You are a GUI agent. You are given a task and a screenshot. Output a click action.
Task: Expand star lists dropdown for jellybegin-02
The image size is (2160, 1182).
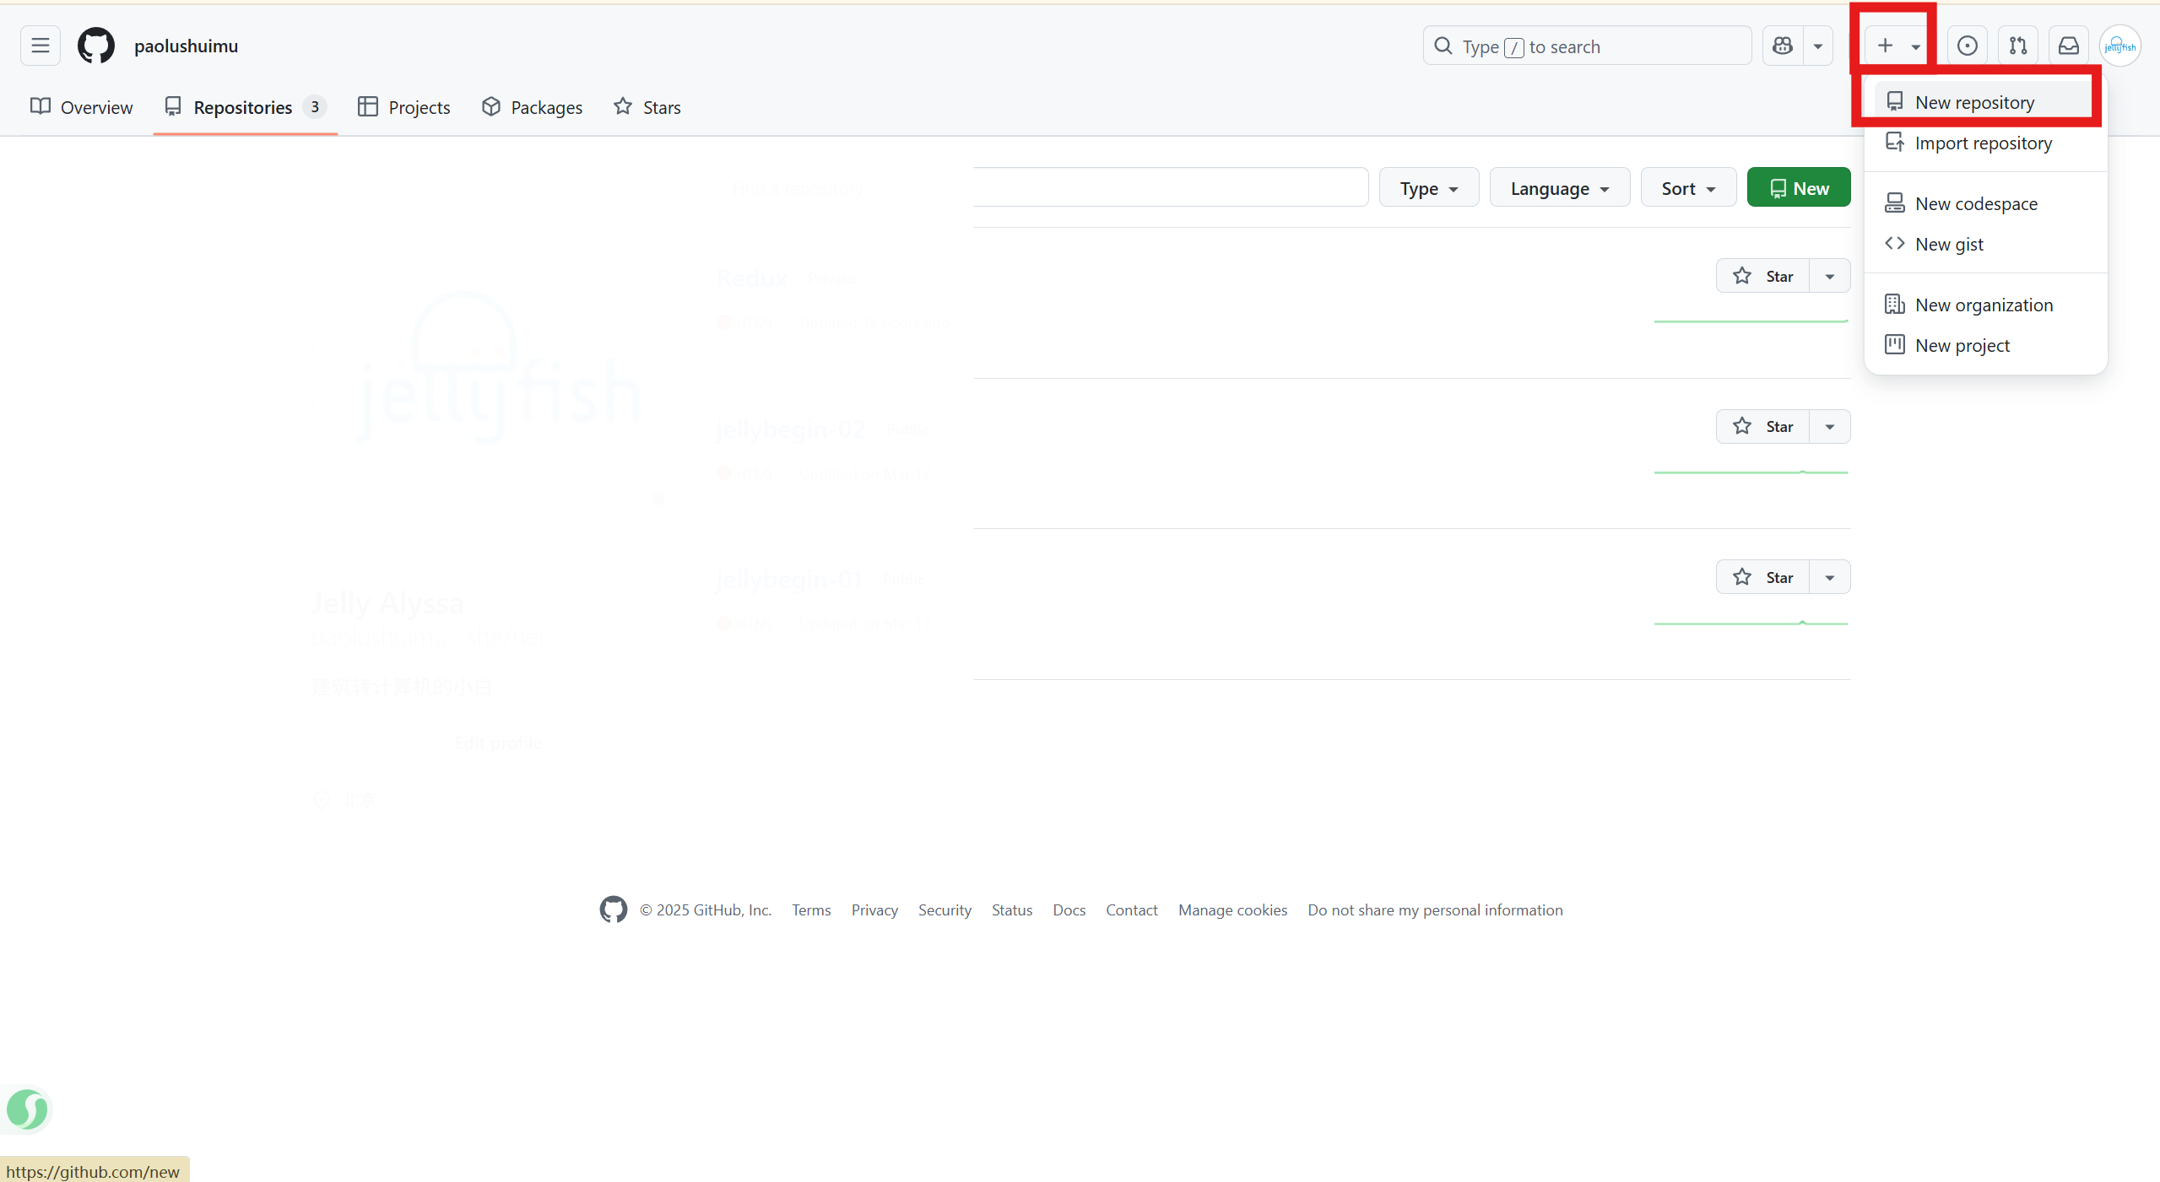pos(1830,426)
